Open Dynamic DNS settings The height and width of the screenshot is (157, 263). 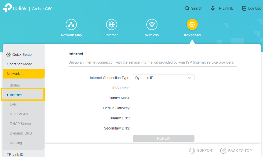point(21,133)
